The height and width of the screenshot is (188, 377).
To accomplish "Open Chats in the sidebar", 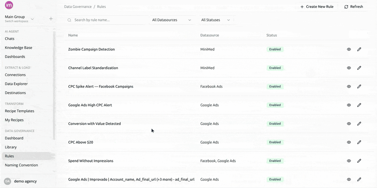I will coord(9,39).
